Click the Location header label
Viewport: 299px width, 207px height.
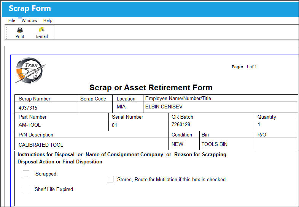126,99
